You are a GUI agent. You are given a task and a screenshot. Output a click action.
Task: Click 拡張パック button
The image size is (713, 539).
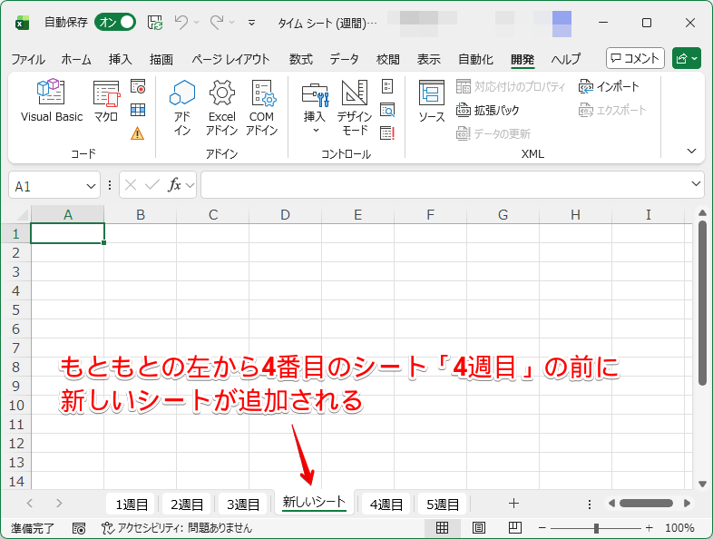(487, 110)
